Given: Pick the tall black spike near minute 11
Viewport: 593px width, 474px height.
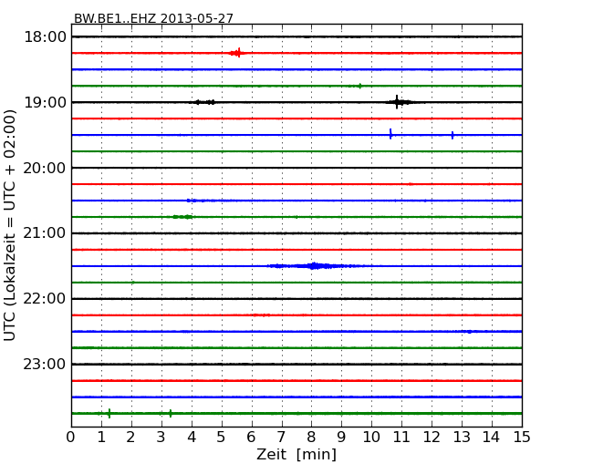Looking at the screenshot, I should click(x=397, y=102).
